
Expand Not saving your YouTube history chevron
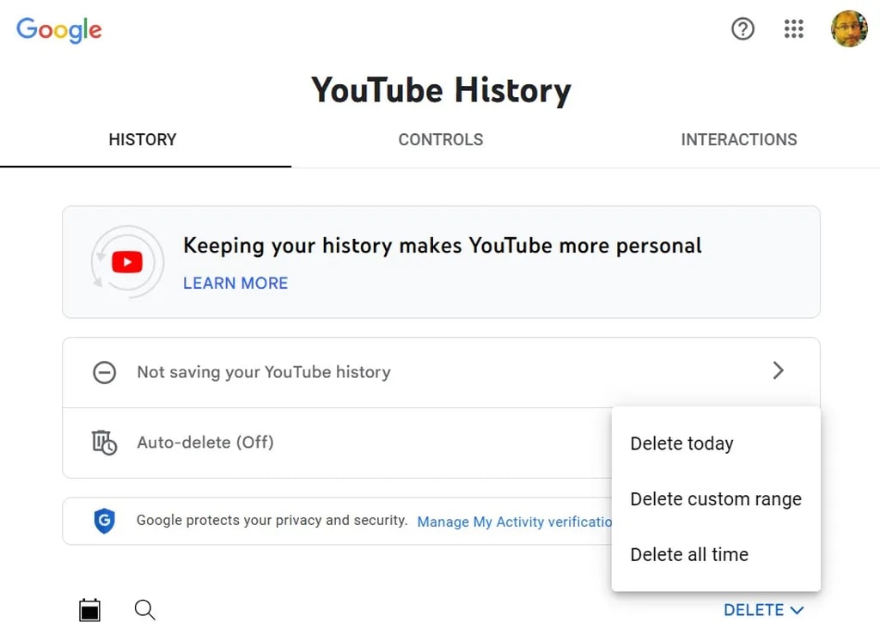click(778, 371)
